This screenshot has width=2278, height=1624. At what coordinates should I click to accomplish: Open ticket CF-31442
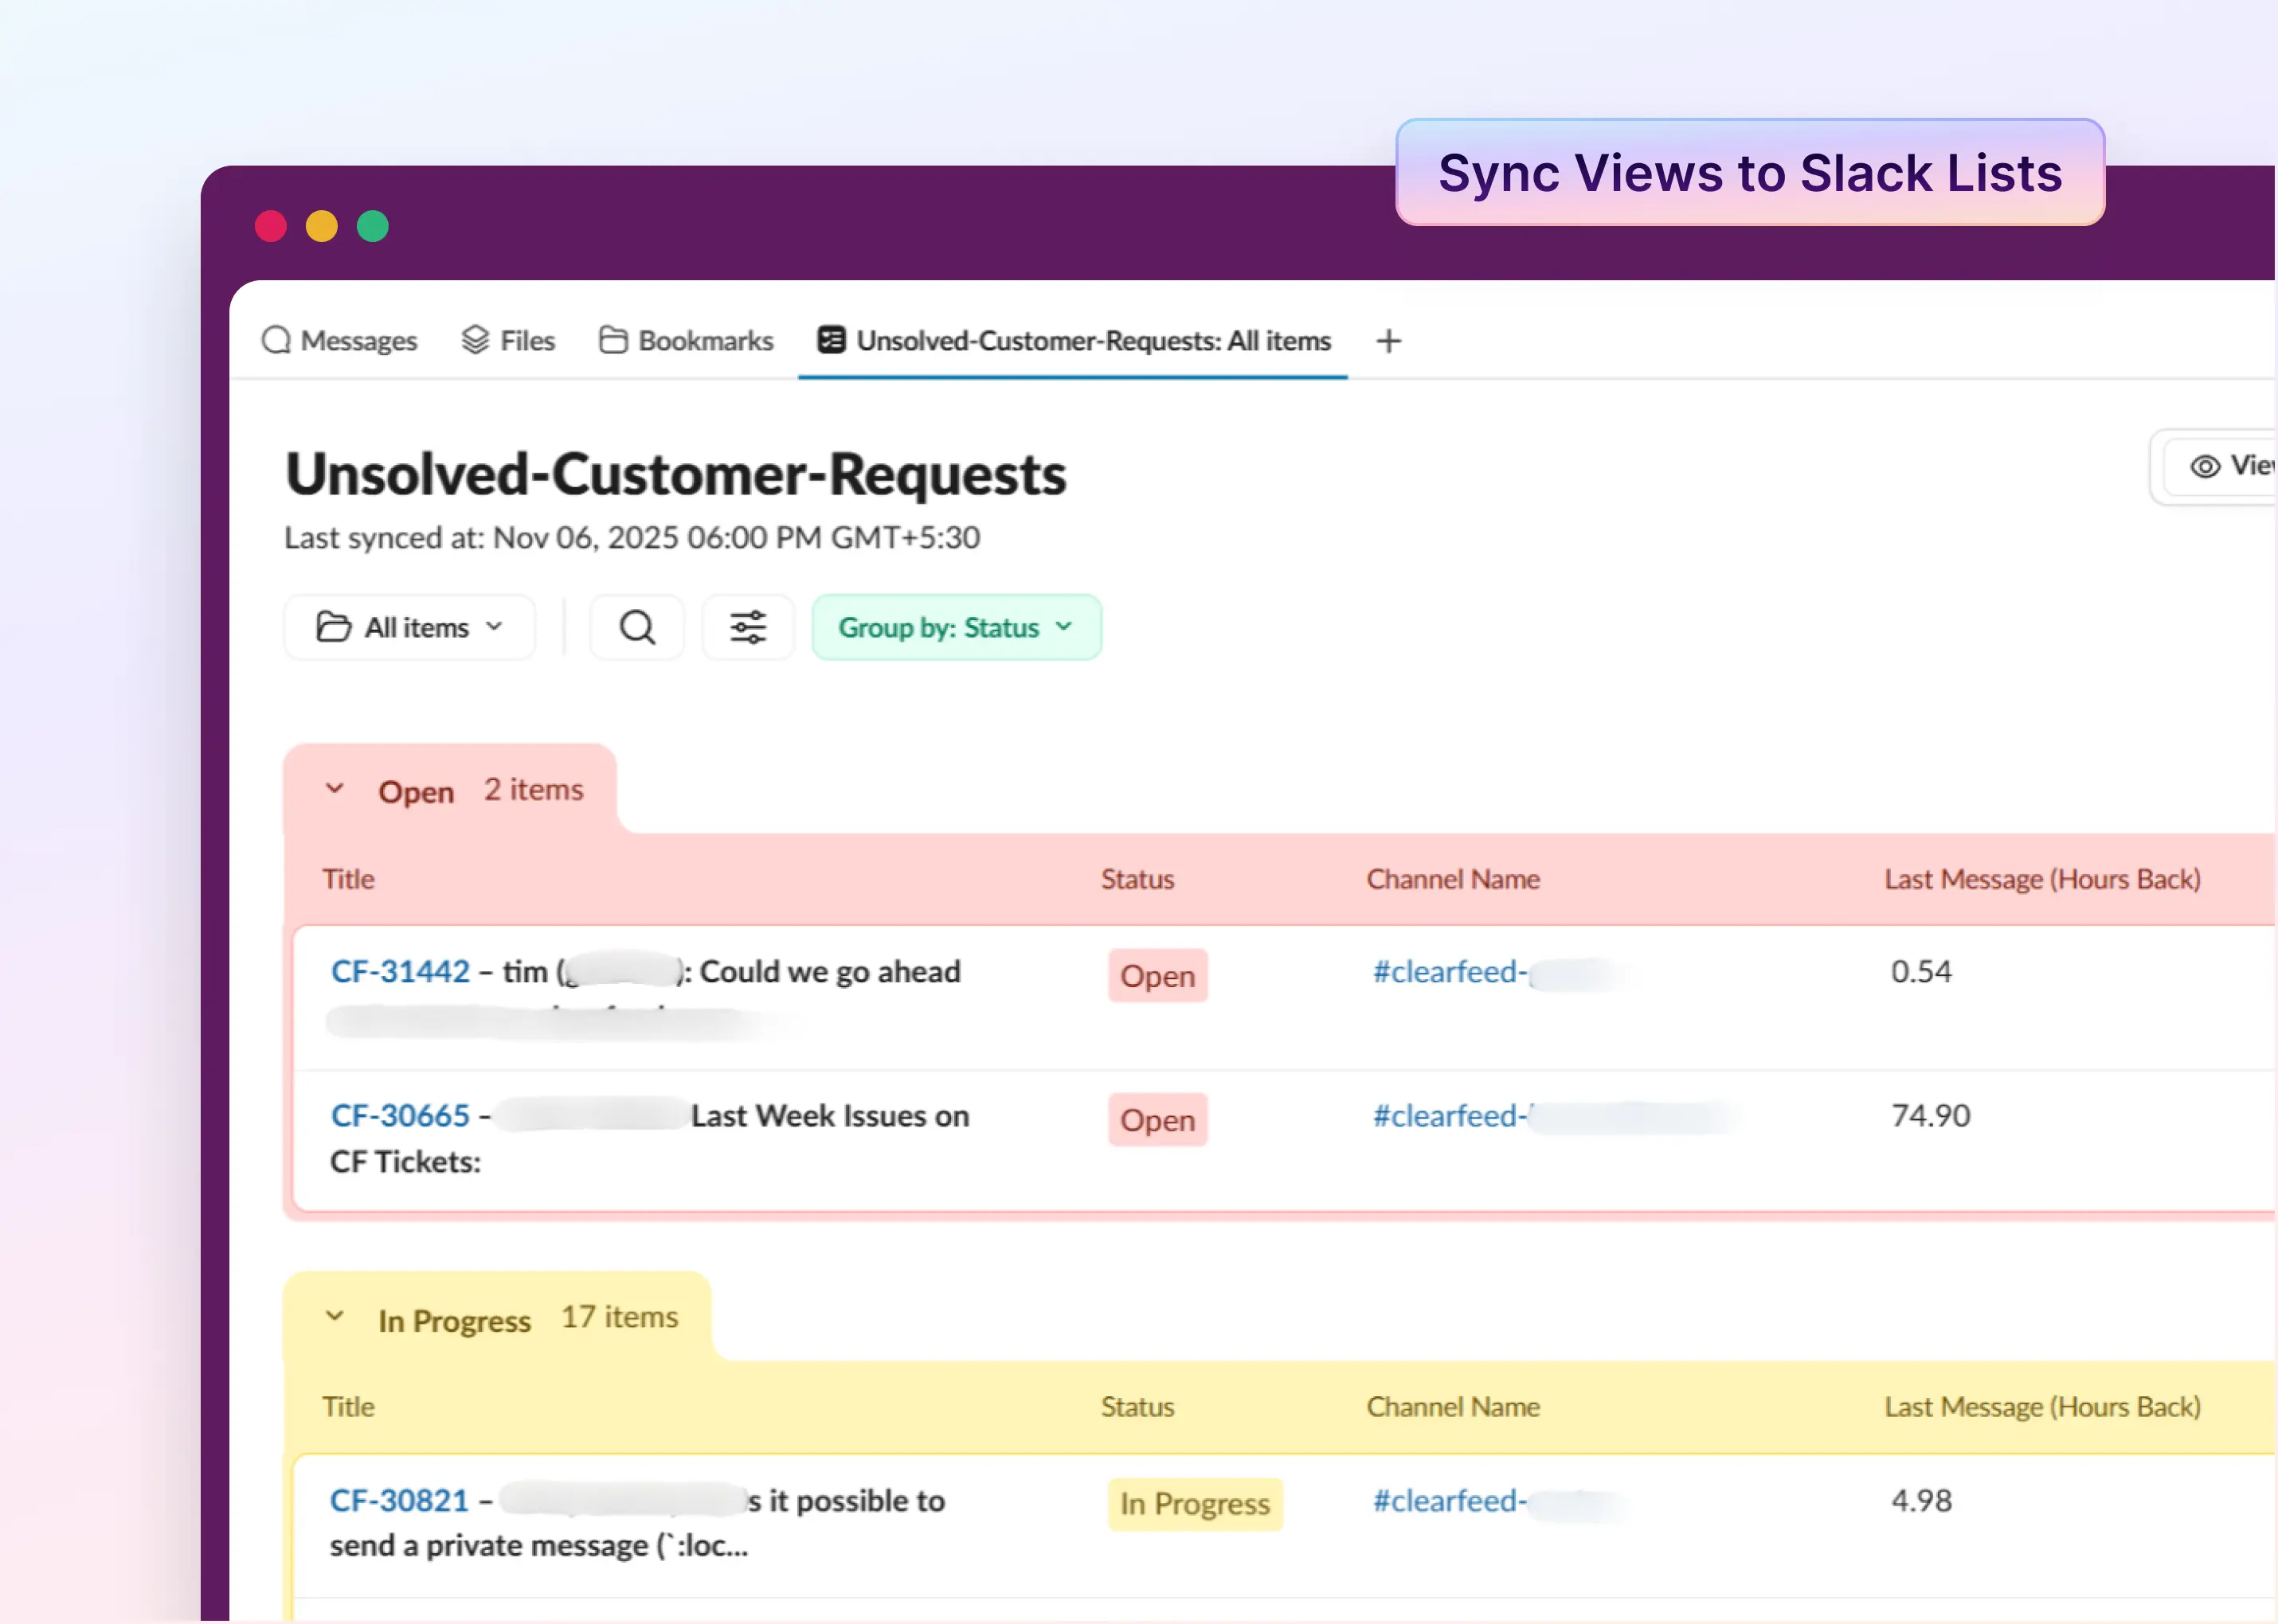tap(400, 970)
